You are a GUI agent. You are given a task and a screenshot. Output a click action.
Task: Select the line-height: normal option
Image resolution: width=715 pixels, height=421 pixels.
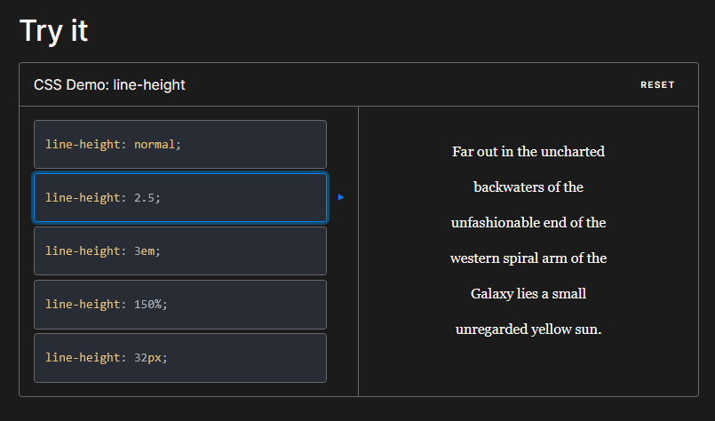180,145
